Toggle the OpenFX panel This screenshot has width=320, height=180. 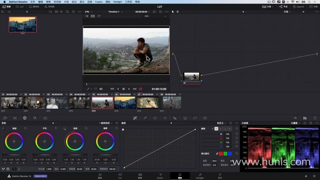[298, 7]
